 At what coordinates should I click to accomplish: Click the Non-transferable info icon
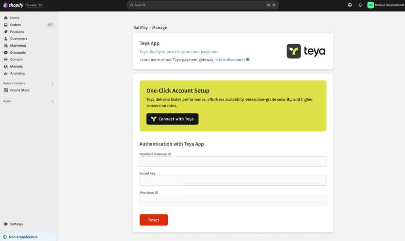[5, 237]
